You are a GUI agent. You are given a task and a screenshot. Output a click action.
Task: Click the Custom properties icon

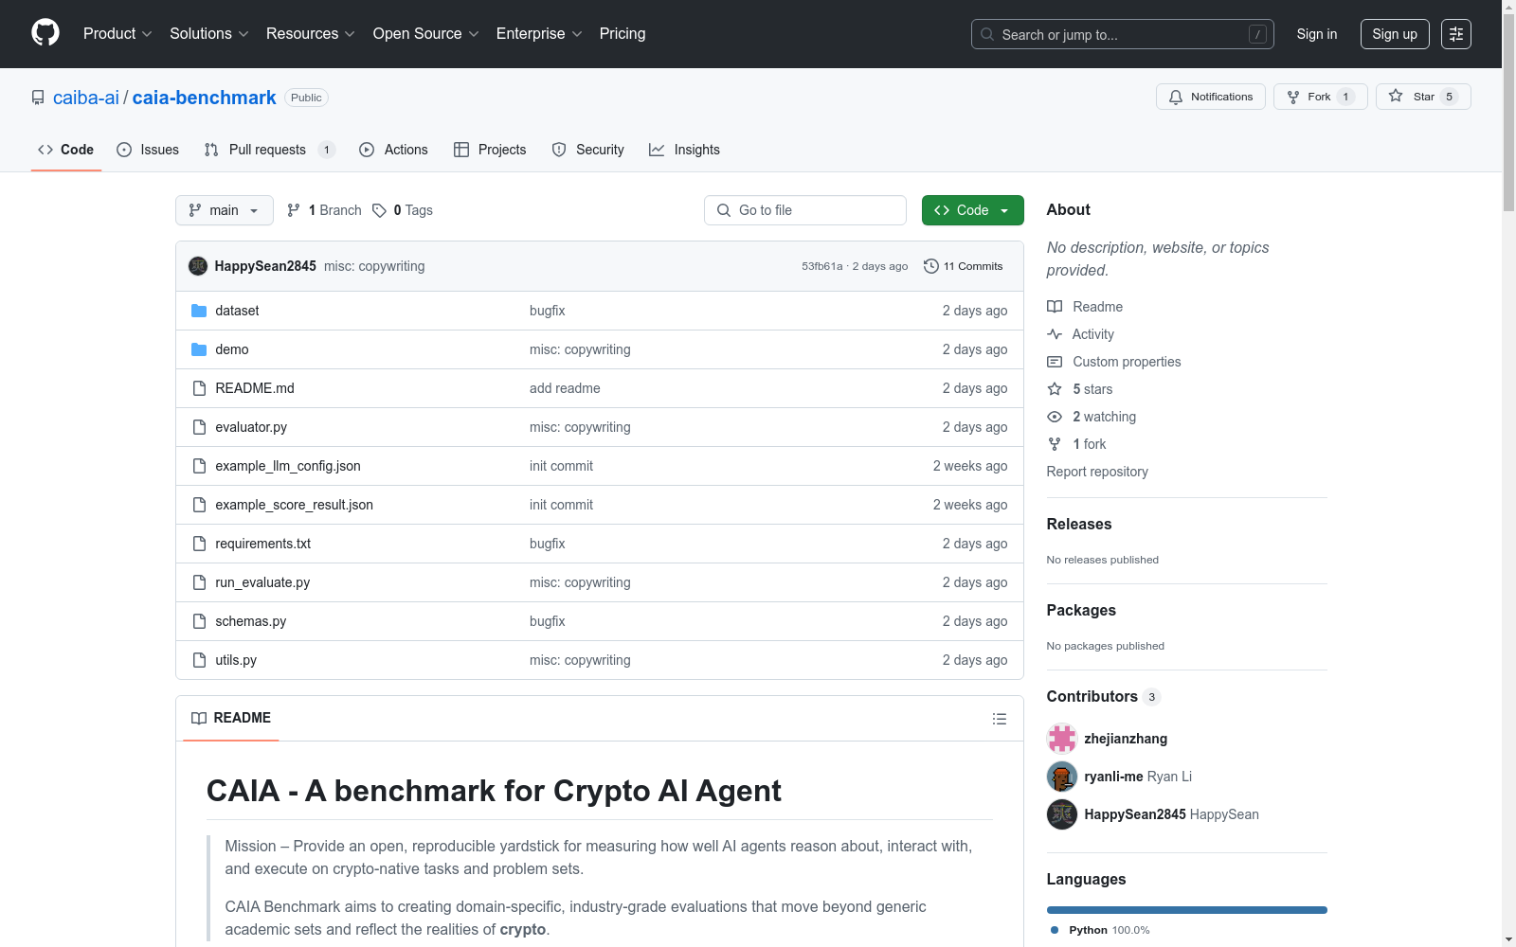click(x=1055, y=362)
